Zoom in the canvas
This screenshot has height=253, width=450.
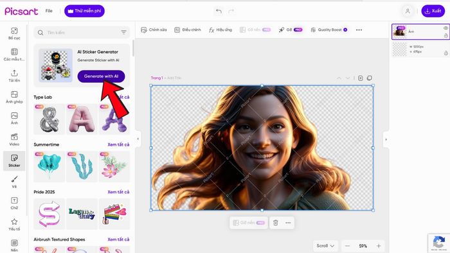pos(379,246)
